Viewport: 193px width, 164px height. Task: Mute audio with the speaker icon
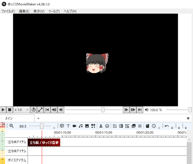pyautogui.click(x=147, y=110)
